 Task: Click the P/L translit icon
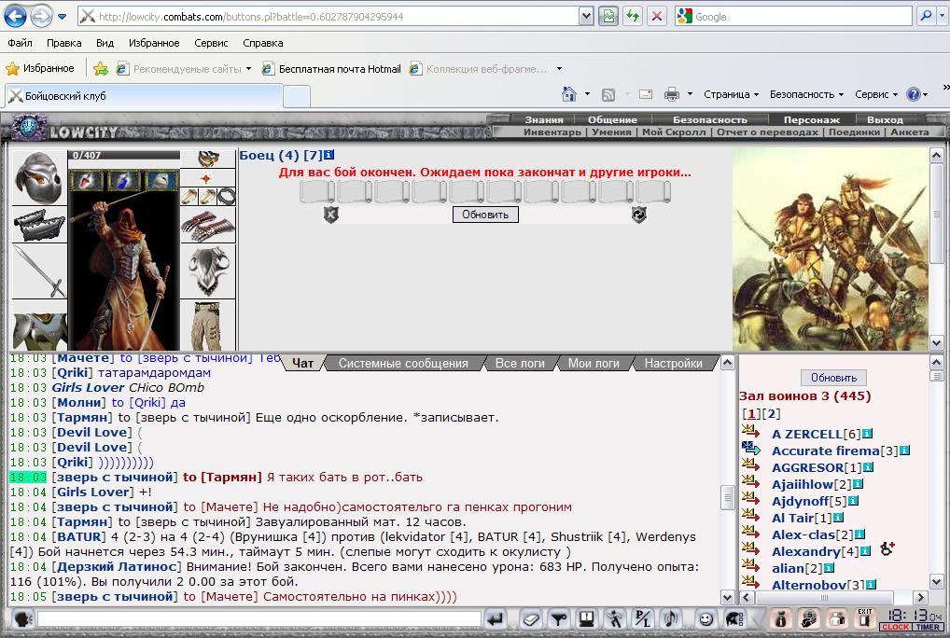click(x=643, y=619)
